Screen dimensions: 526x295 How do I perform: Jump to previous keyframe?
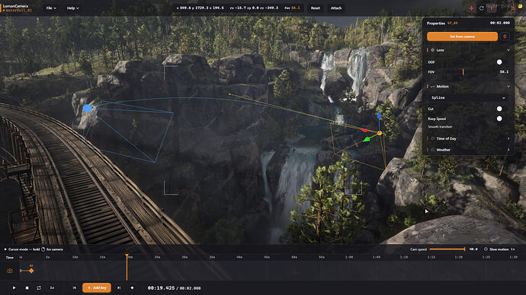coord(74,287)
